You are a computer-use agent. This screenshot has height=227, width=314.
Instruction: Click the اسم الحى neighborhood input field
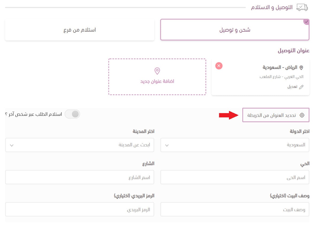[235, 177]
